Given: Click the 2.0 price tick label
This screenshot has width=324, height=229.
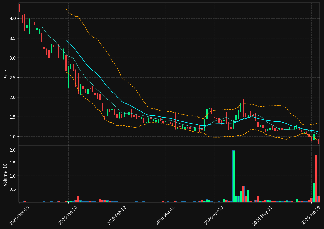Looking at the screenshot, I should 13,97.
